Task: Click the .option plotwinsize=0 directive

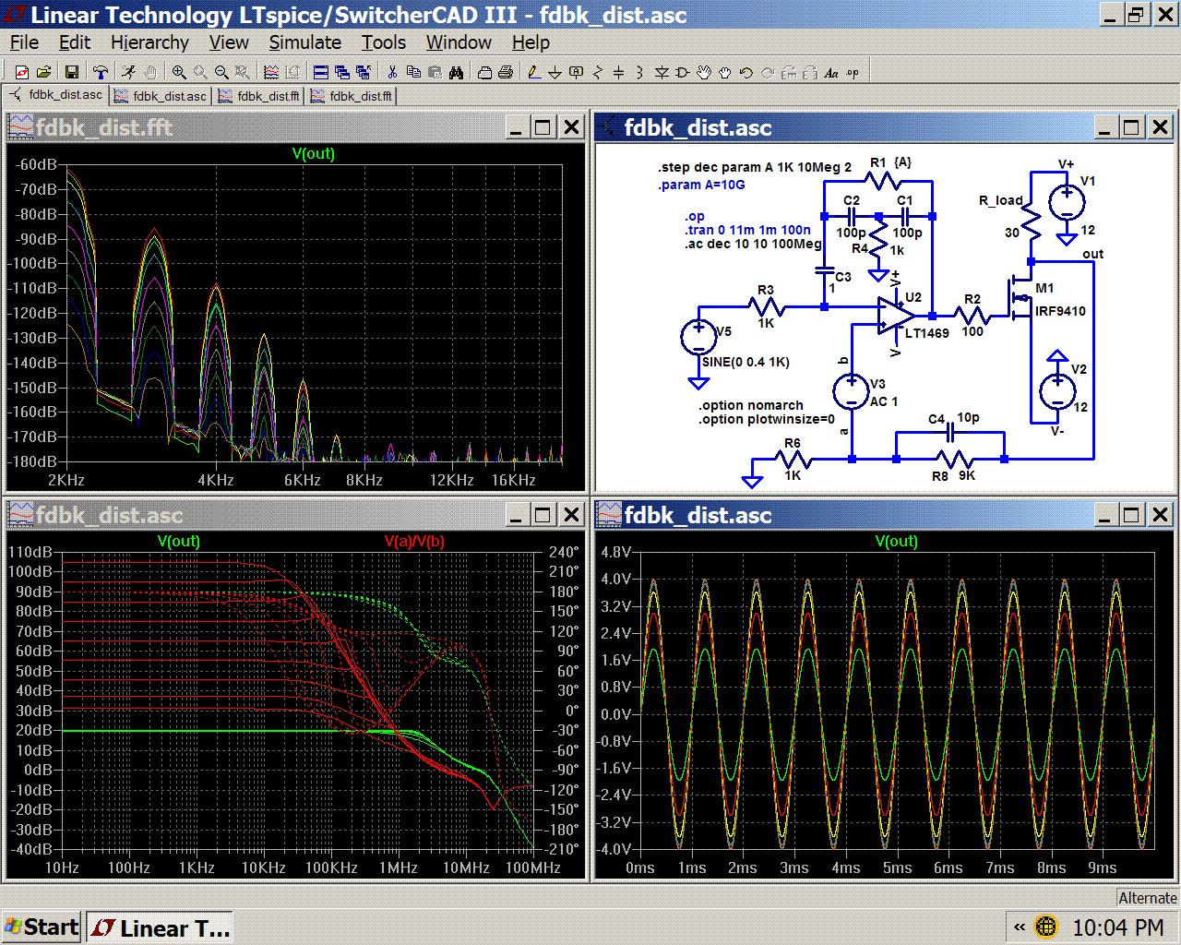Action: pos(767,419)
